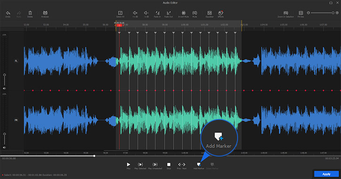Click the Apply button
This screenshot has height=179, width=341.
(x=326, y=174)
